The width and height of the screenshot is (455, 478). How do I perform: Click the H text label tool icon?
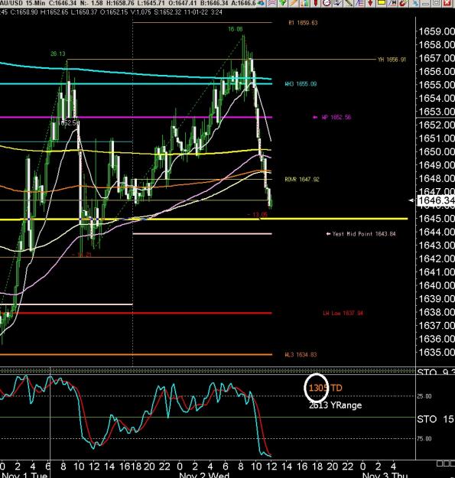(x=392, y=3)
